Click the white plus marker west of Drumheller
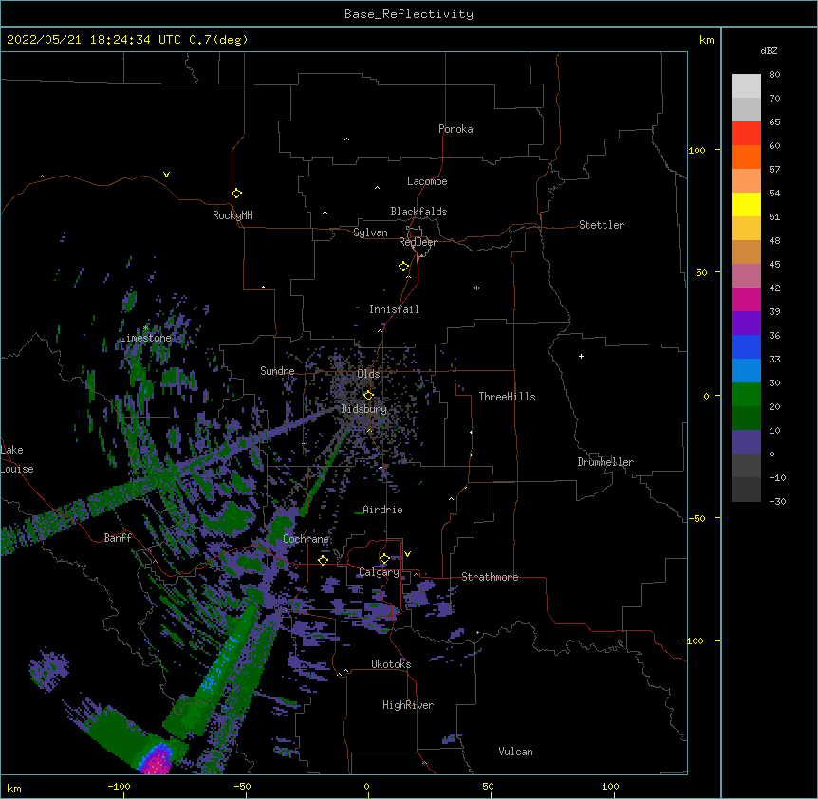Screen dimensions: 818x799 tap(581, 356)
